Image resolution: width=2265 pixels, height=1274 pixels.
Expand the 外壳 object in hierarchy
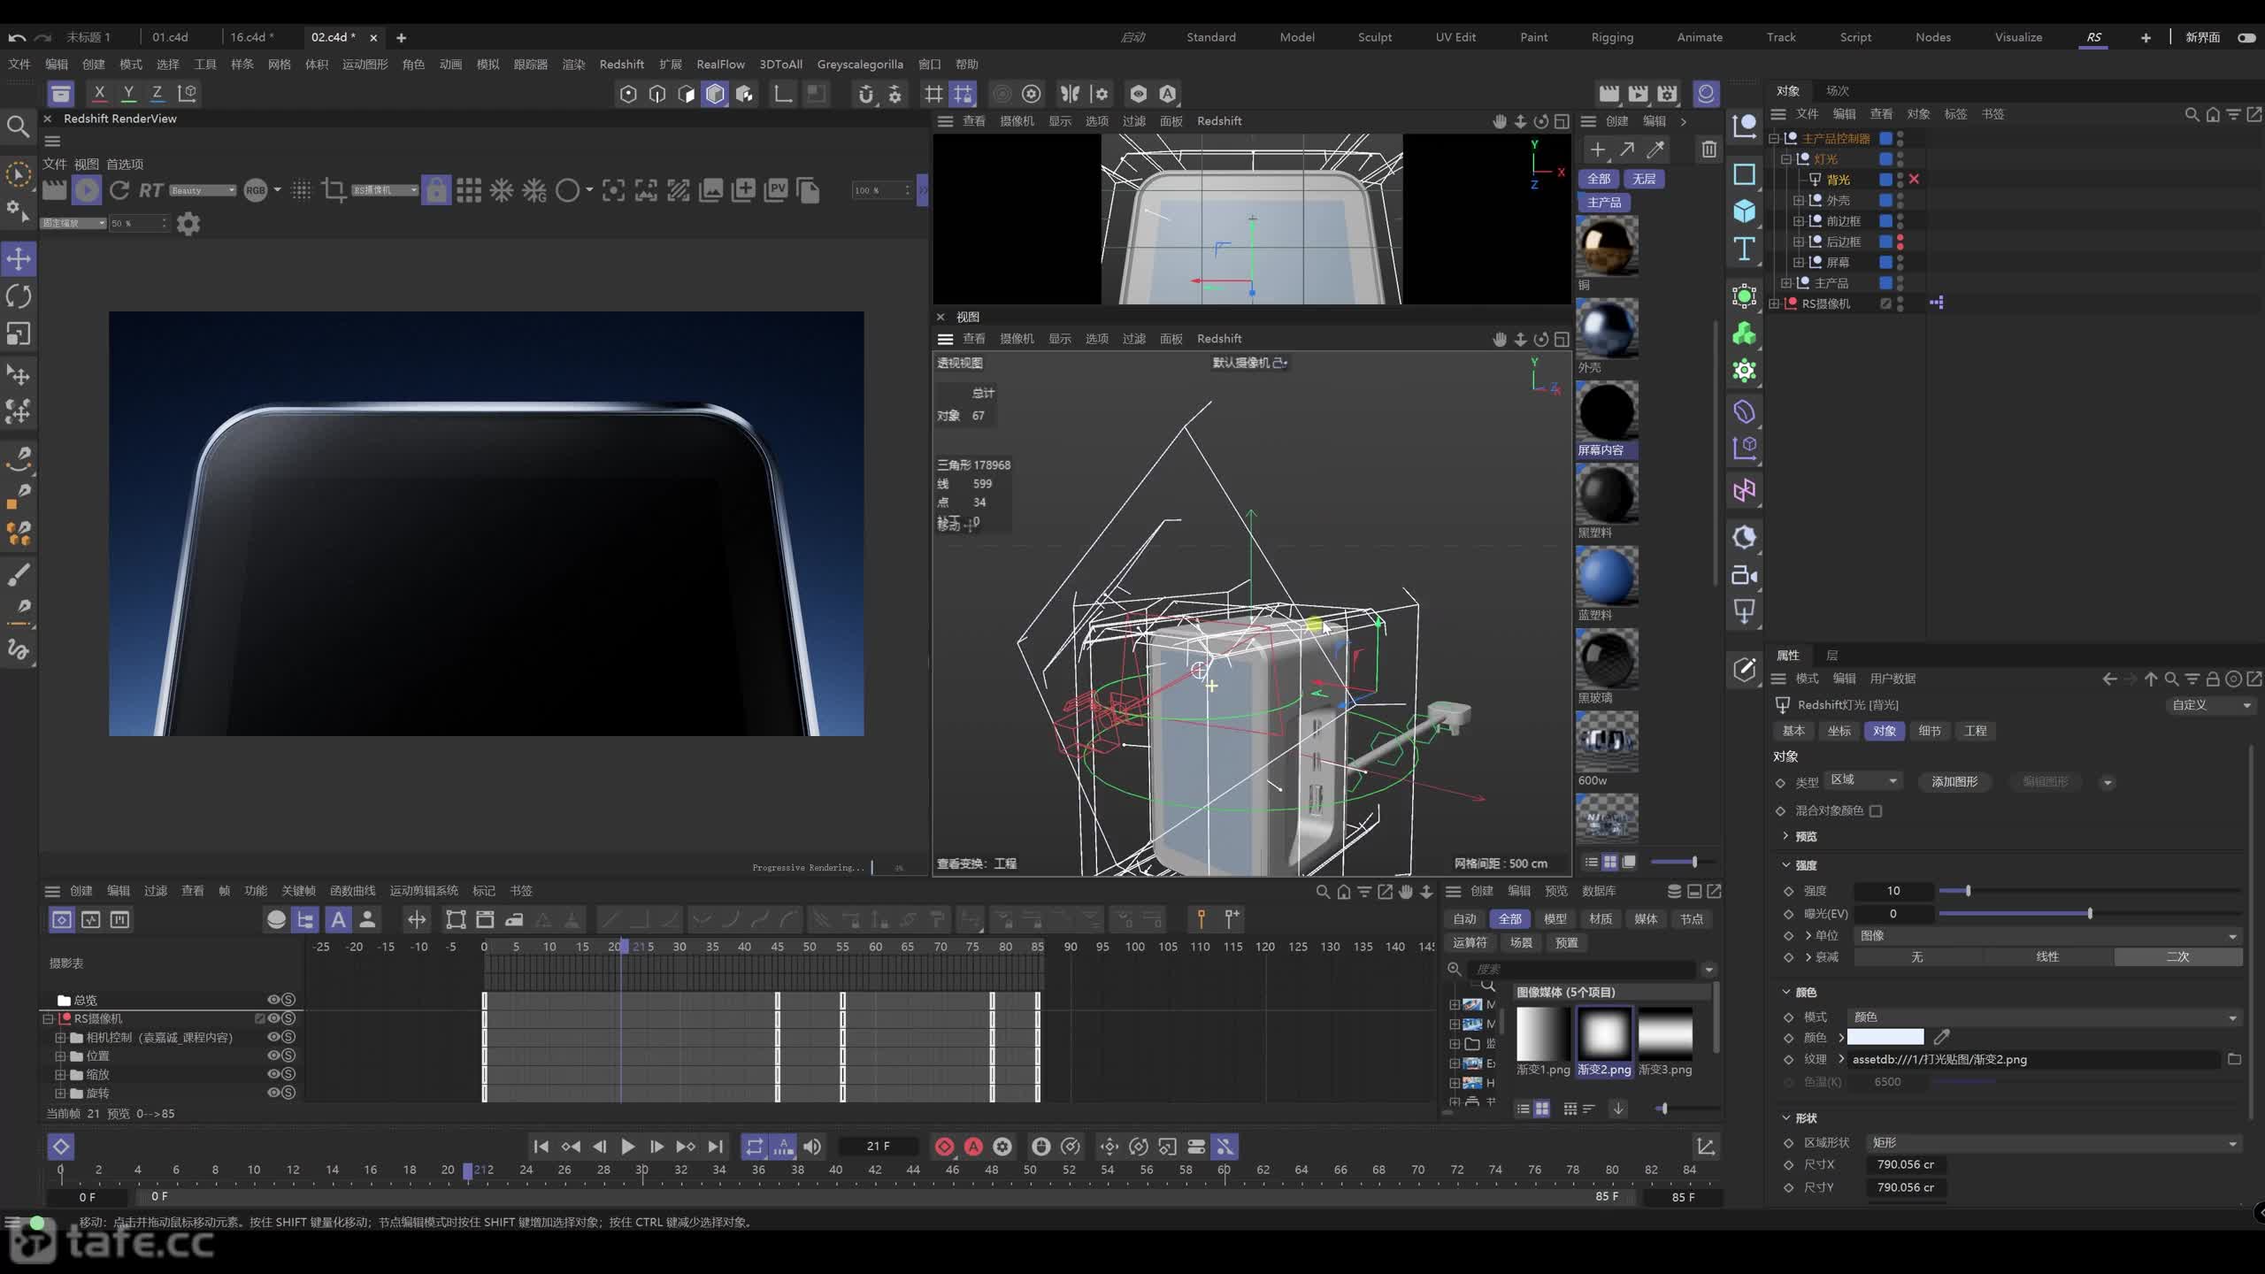1798,200
